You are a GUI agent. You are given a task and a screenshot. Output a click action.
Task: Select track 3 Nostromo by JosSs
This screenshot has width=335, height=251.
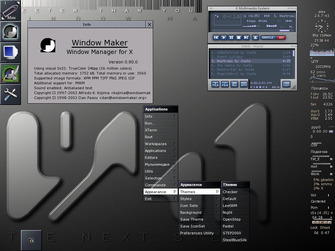pos(250,61)
